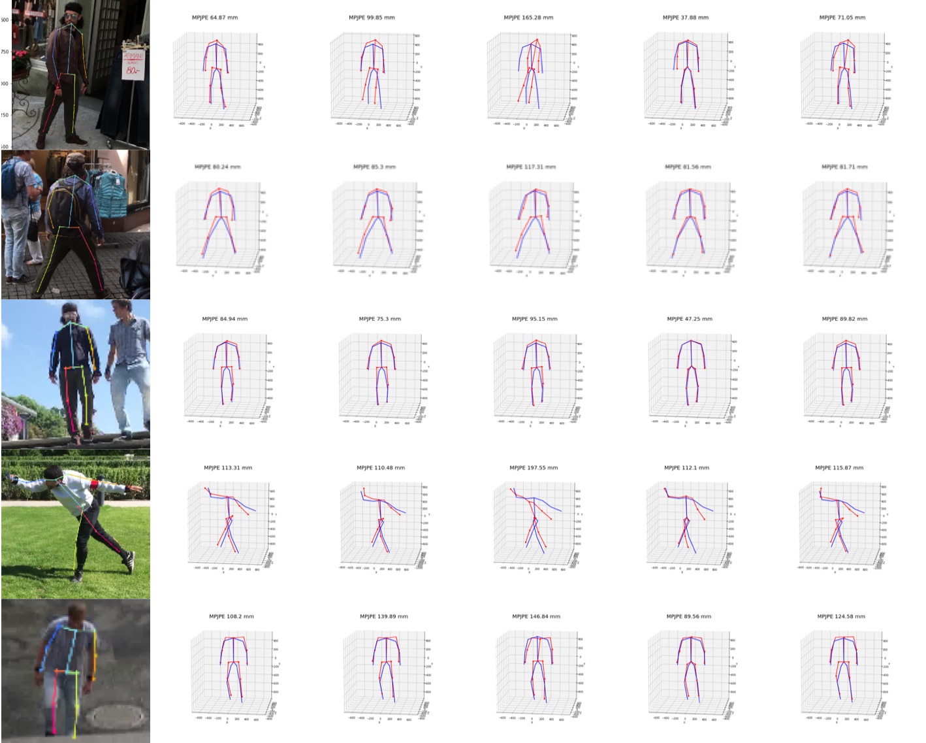Open the photo of two men on a rooftop

point(76,374)
